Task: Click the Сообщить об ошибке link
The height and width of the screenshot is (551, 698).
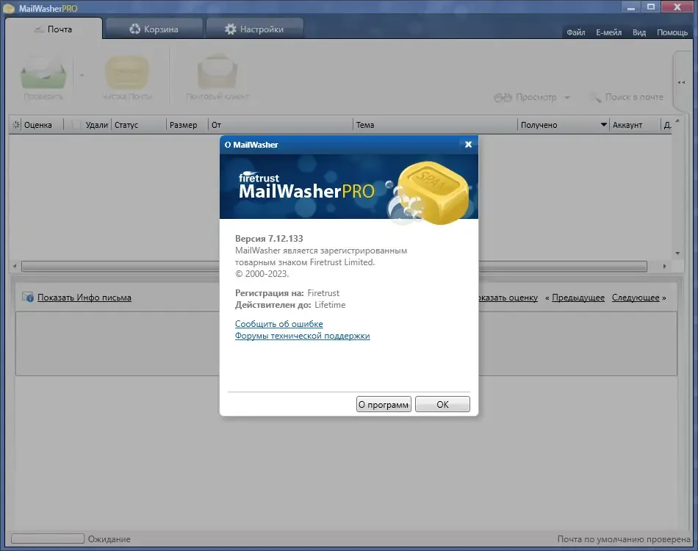Action: [278, 324]
